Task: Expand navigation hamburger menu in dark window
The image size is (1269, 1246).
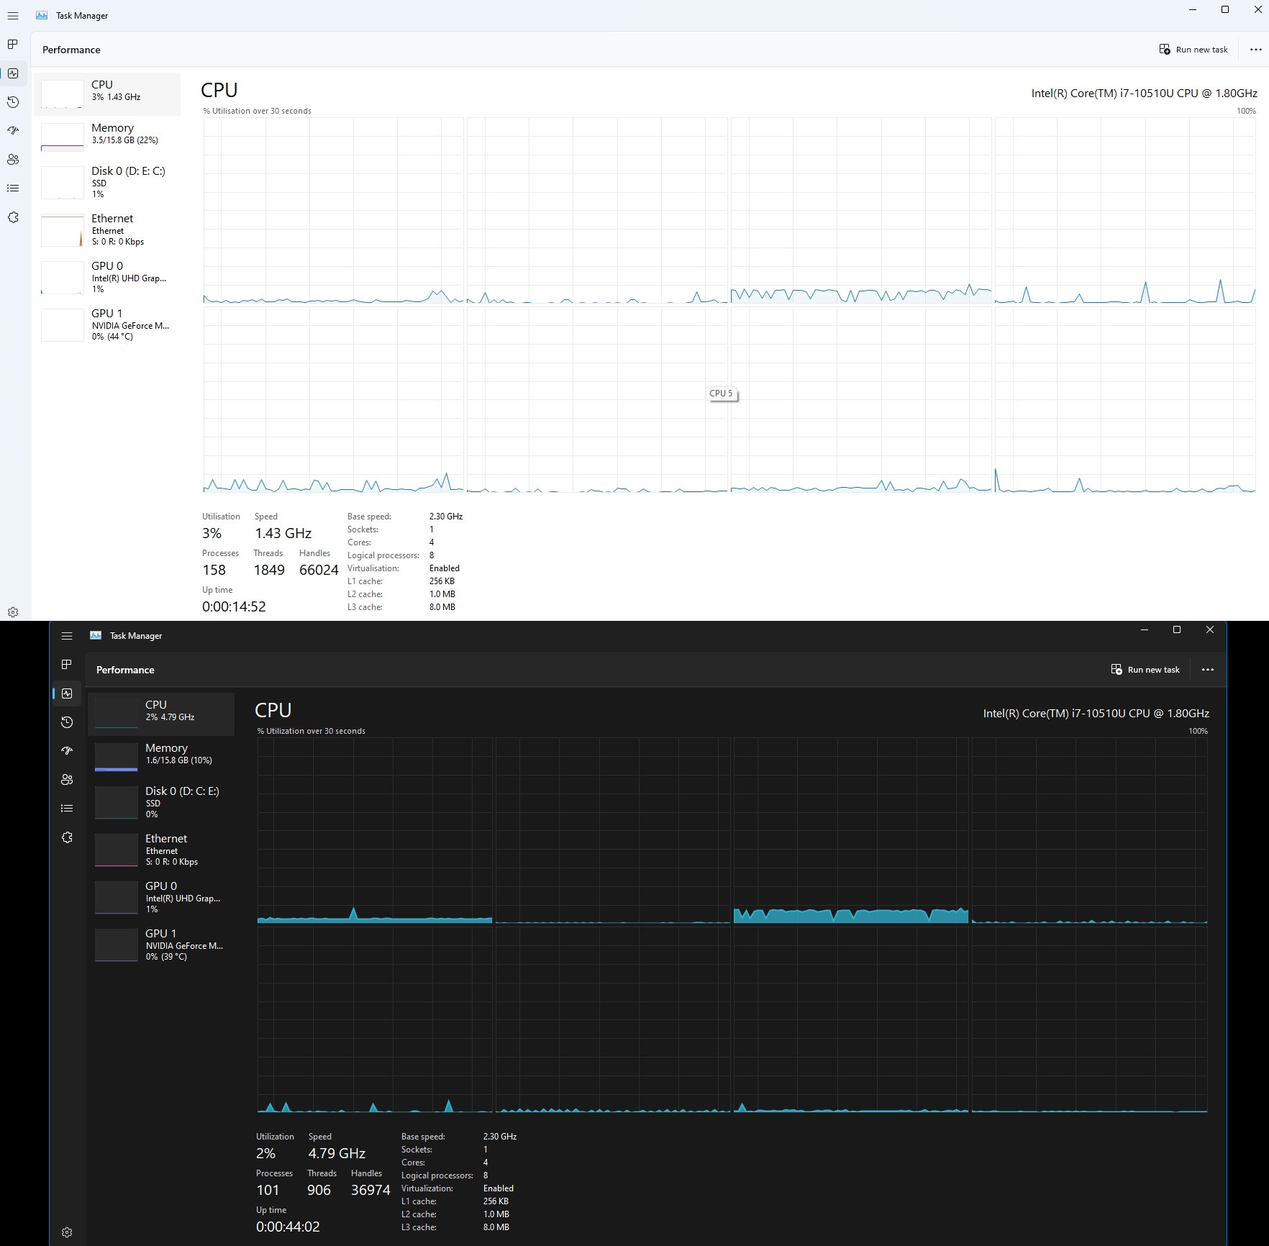Action: point(67,636)
